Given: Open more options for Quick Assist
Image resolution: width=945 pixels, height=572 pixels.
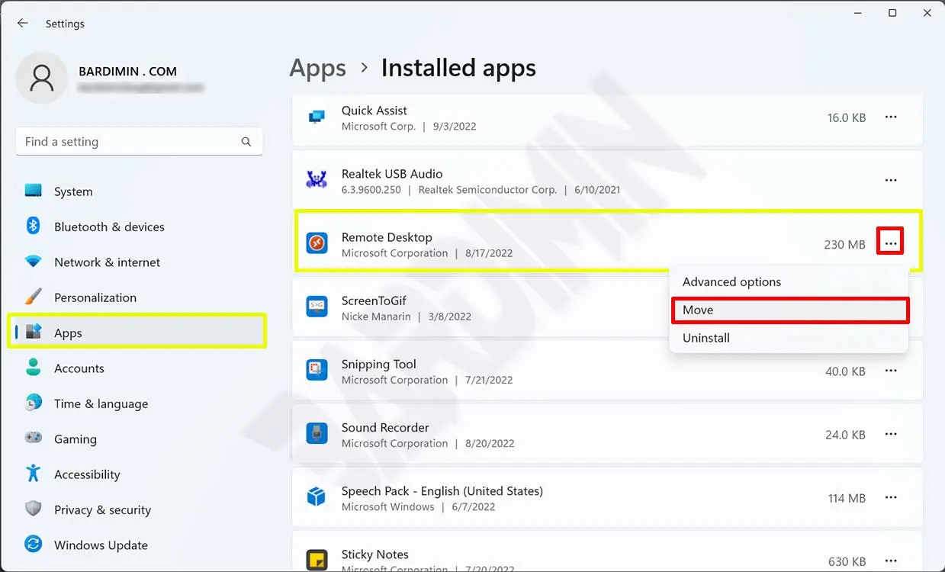Looking at the screenshot, I should pyautogui.click(x=890, y=117).
